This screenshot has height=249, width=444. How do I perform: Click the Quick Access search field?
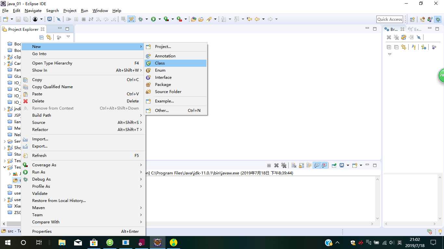[x=390, y=19]
